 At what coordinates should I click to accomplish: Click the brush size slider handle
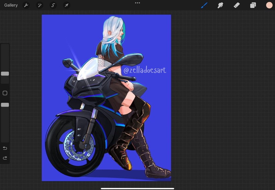(x=5, y=74)
